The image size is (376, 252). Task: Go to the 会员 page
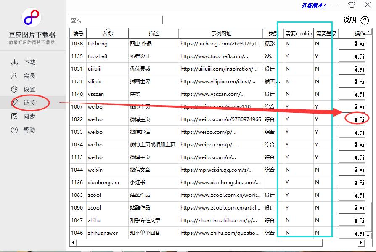pos(23,76)
